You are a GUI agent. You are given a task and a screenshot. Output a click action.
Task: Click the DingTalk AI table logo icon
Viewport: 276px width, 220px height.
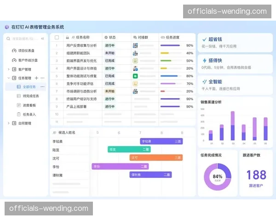7,27
